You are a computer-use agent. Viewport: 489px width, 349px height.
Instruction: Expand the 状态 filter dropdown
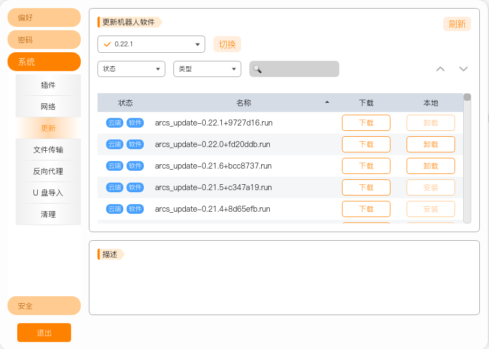click(x=131, y=69)
